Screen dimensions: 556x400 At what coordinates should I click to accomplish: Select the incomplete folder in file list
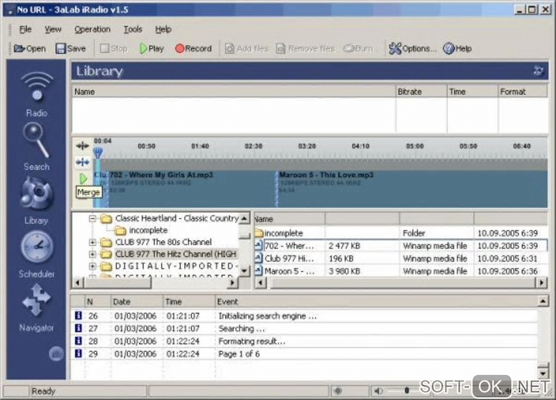(401, 233)
